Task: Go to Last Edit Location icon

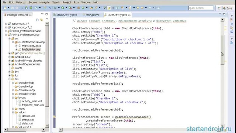Action: coord(138,8)
